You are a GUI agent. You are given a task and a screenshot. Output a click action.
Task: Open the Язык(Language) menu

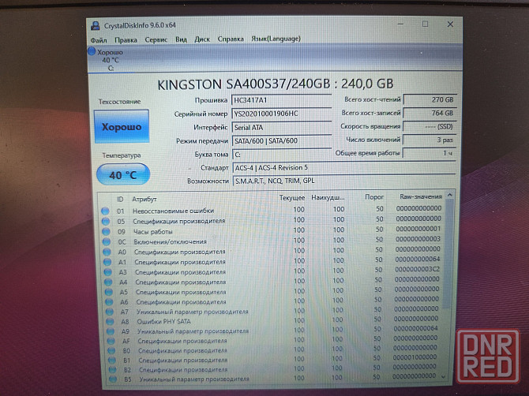(276, 39)
